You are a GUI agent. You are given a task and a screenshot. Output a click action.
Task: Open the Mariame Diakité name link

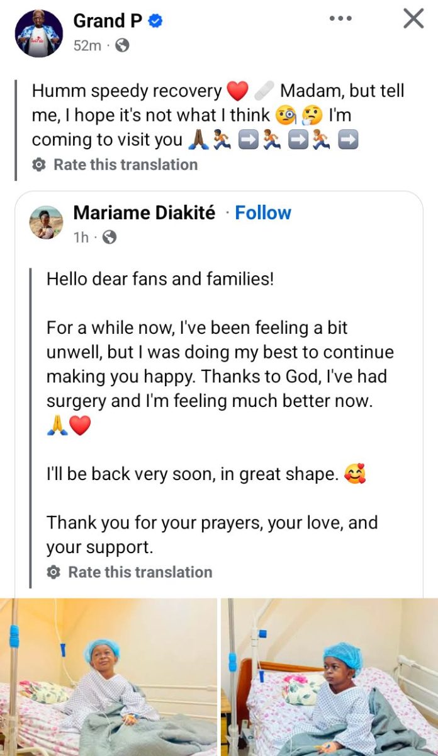point(144,213)
